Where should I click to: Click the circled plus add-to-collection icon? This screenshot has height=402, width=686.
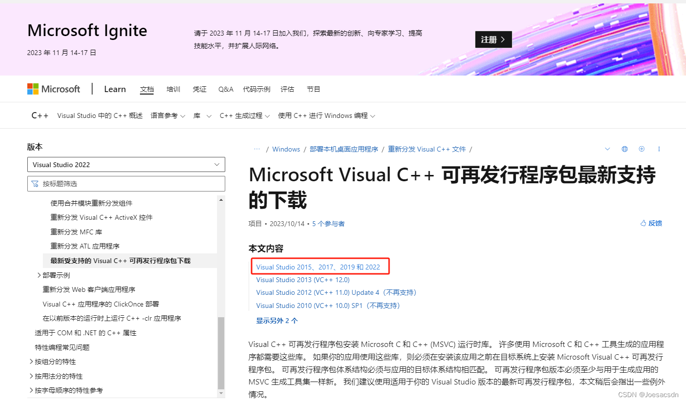tap(642, 149)
